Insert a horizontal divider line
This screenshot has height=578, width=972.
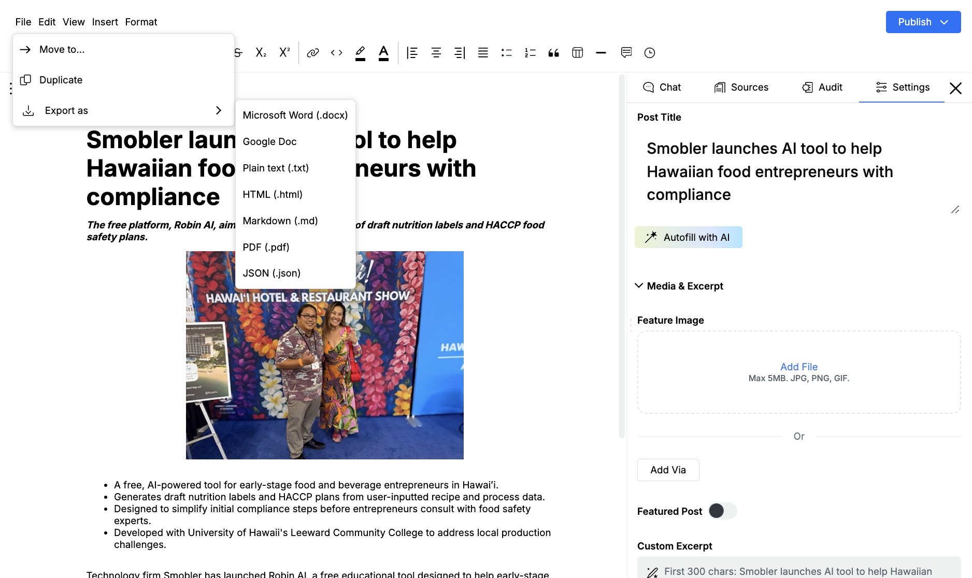pos(601,53)
